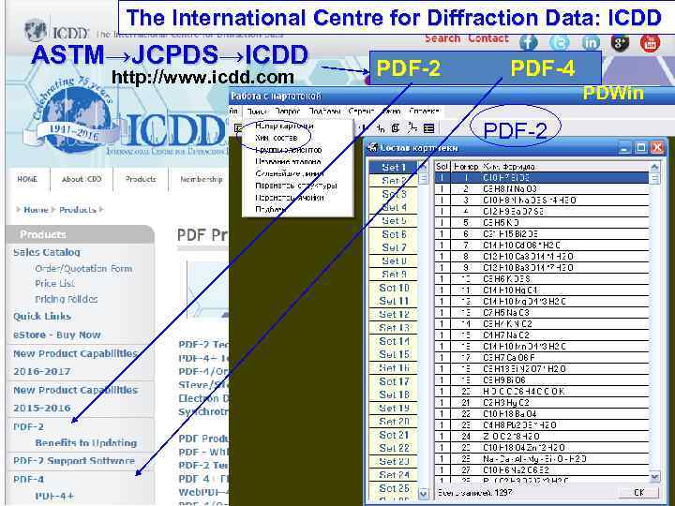This screenshot has width=675, height=506.
Task: Select Set 5 in the set list
Action: point(394,221)
